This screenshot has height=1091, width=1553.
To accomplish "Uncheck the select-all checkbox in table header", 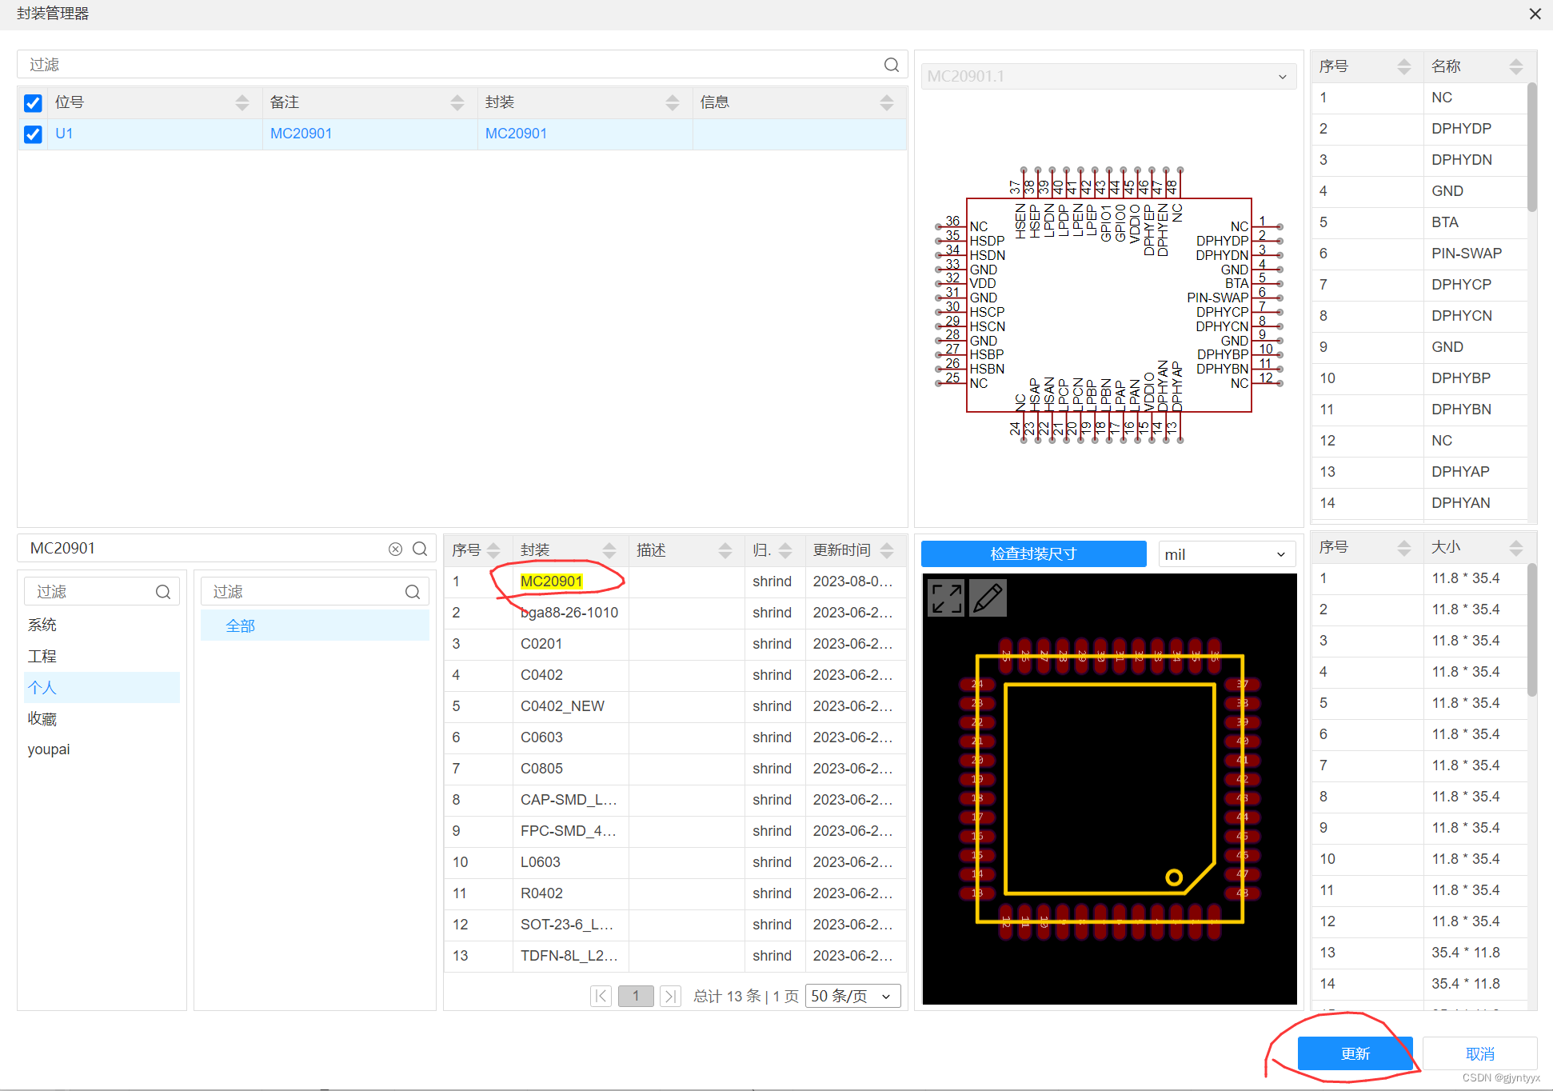I will point(32,102).
